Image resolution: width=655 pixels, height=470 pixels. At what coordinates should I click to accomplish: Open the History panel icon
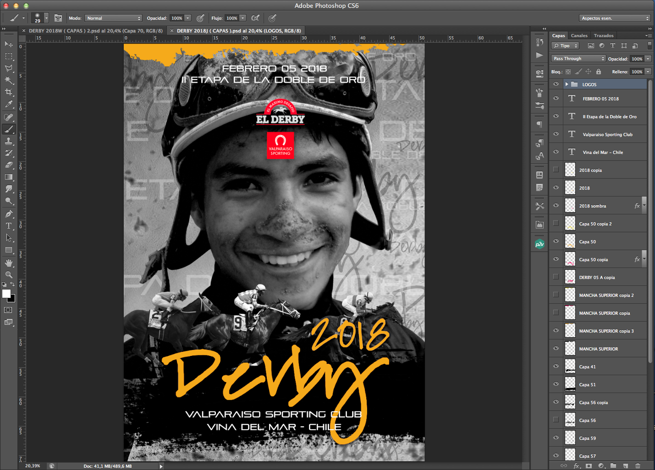click(539, 42)
